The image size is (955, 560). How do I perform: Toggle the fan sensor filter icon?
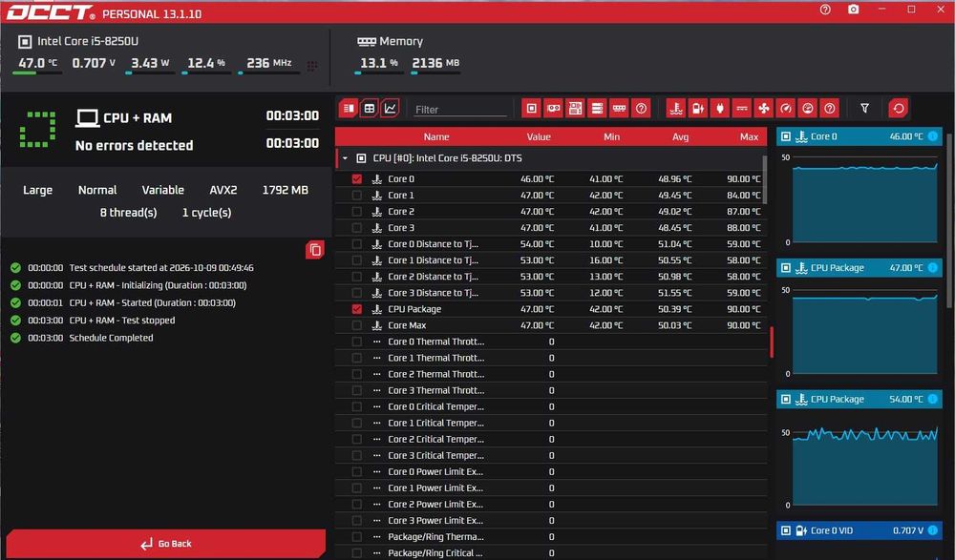click(764, 109)
